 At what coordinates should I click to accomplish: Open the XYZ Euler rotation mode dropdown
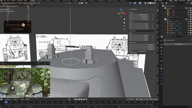142,31
